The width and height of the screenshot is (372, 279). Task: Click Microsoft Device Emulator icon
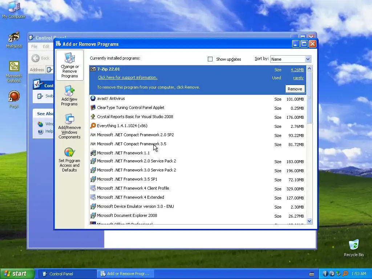click(93, 206)
